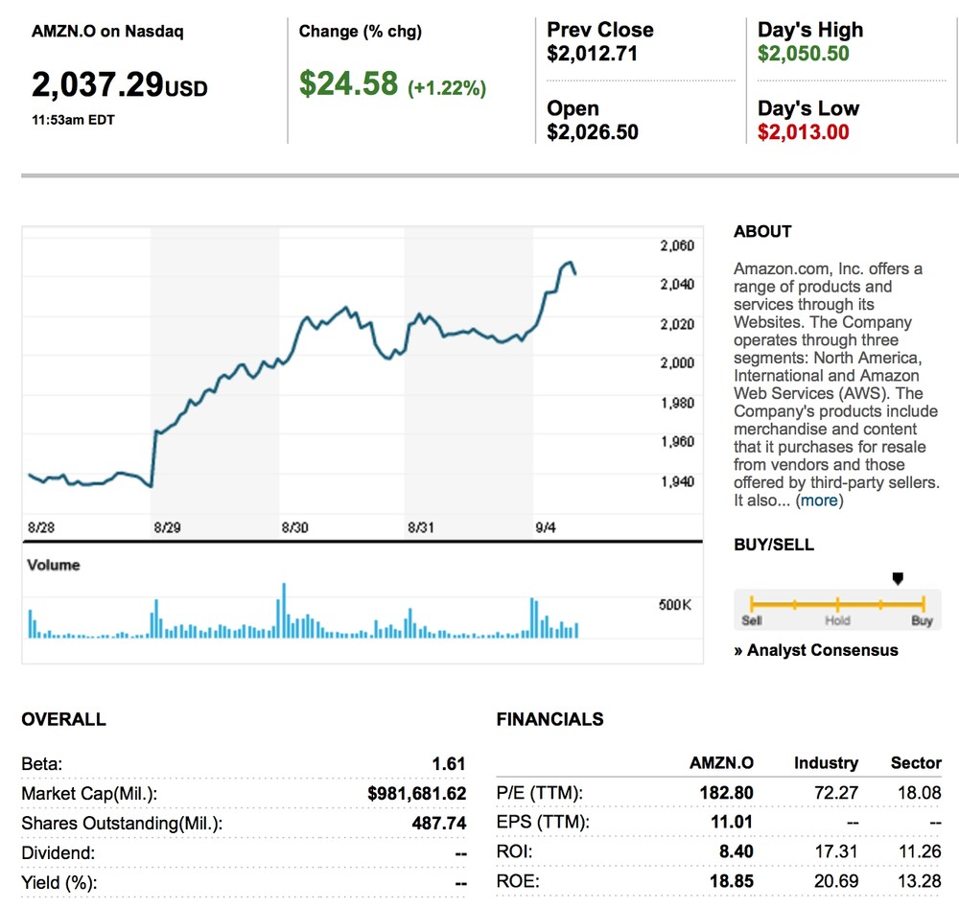Click the black marker on Buy/Sell scale
Image resolution: width=959 pixels, height=908 pixels.
coord(898,578)
